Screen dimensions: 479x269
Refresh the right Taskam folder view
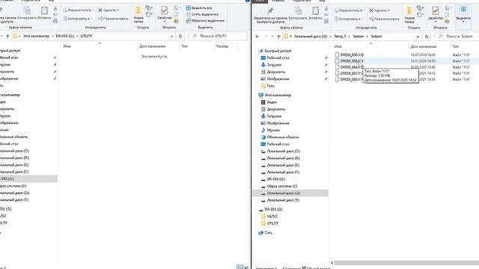427,37
